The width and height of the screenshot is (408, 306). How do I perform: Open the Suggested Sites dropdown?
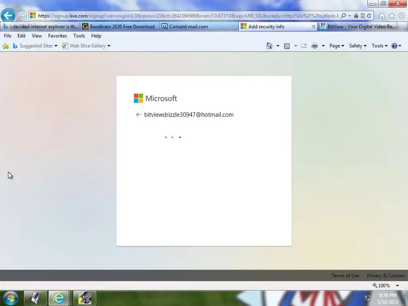[35, 46]
